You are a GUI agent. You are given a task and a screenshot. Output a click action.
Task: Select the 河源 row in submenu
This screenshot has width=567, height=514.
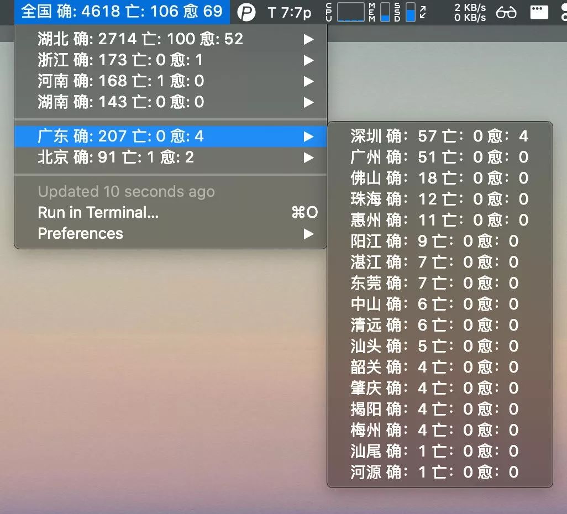tap(440, 472)
